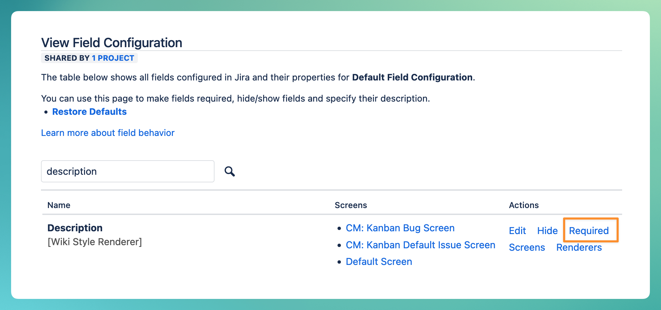Select the bold Description field name
Image resolution: width=661 pixels, height=310 pixels.
click(75, 228)
